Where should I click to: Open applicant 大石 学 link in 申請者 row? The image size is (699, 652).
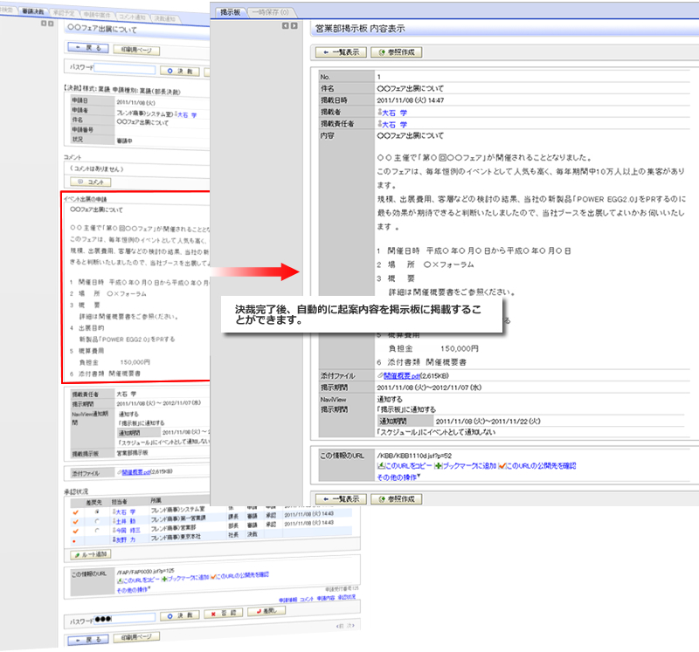(x=187, y=114)
